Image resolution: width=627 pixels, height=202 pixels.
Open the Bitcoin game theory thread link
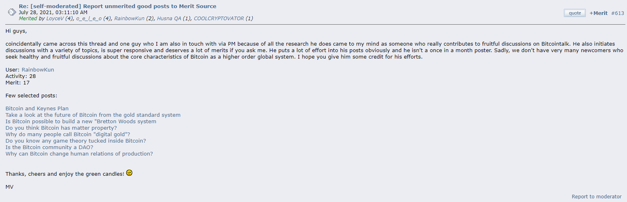(x=76, y=141)
